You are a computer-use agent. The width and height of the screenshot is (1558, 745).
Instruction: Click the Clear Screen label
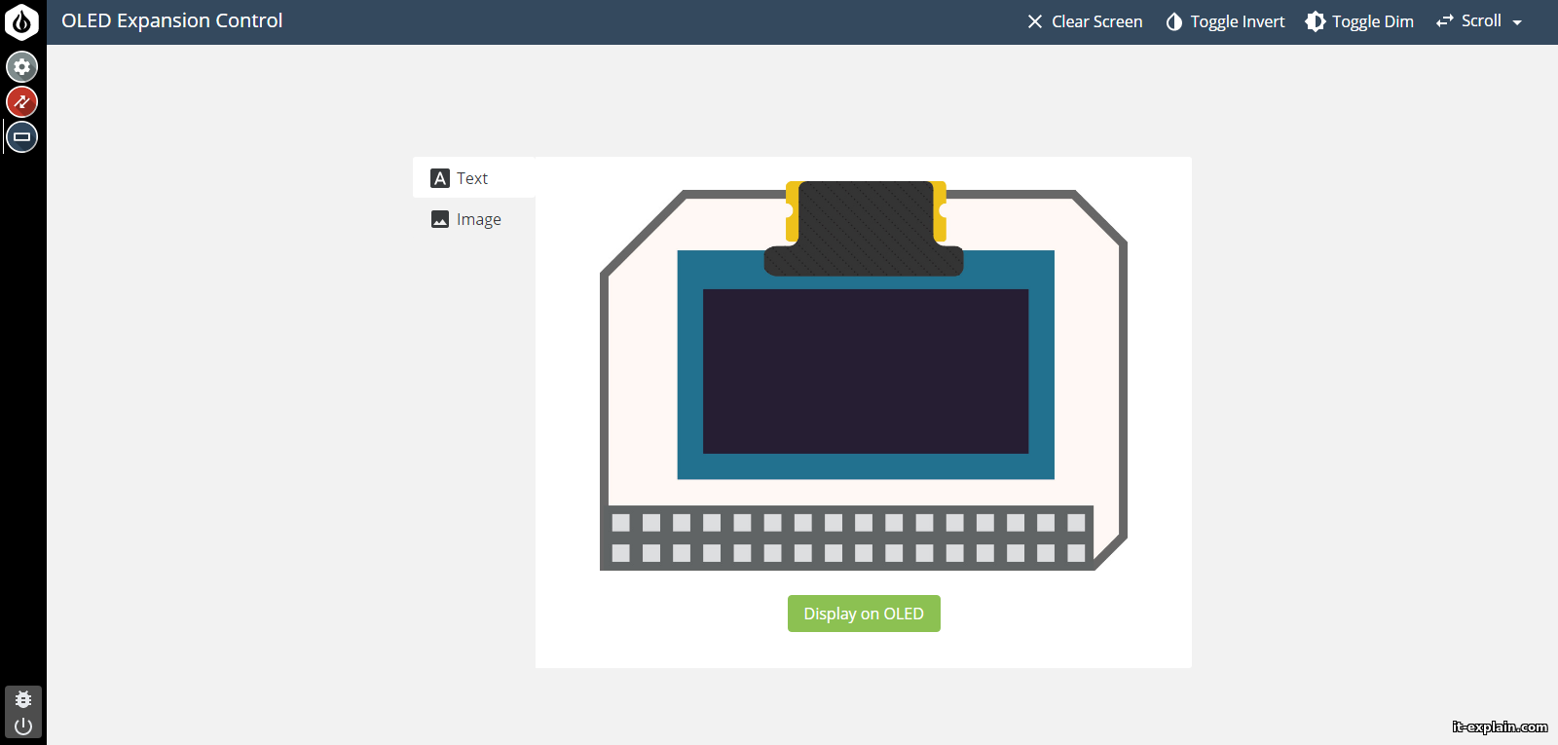click(1096, 21)
